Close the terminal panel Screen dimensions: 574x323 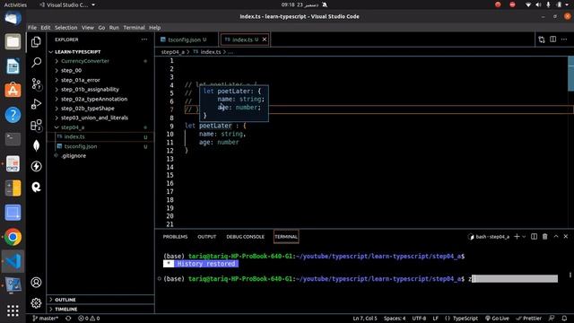(566, 237)
